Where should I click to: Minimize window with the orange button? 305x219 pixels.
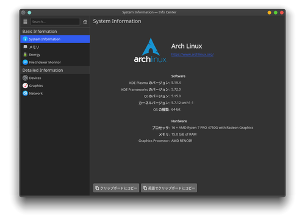270,13
